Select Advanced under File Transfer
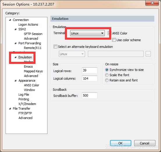 [x=25, y=118]
